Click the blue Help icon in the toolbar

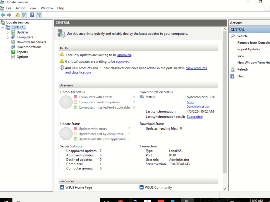pyautogui.click(x=32, y=15)
